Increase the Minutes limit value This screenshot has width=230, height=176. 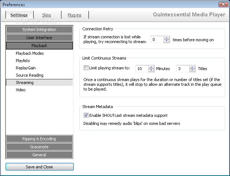[151, 67]
